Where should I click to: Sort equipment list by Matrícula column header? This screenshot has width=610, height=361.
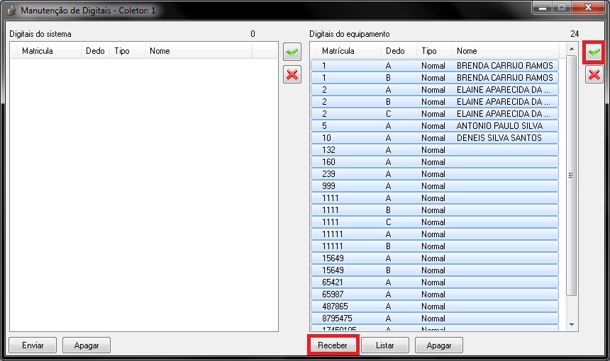pyautogui.click(x=338, y=51)
